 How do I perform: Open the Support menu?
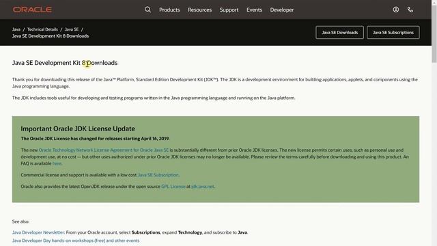[x=229, y=10]
